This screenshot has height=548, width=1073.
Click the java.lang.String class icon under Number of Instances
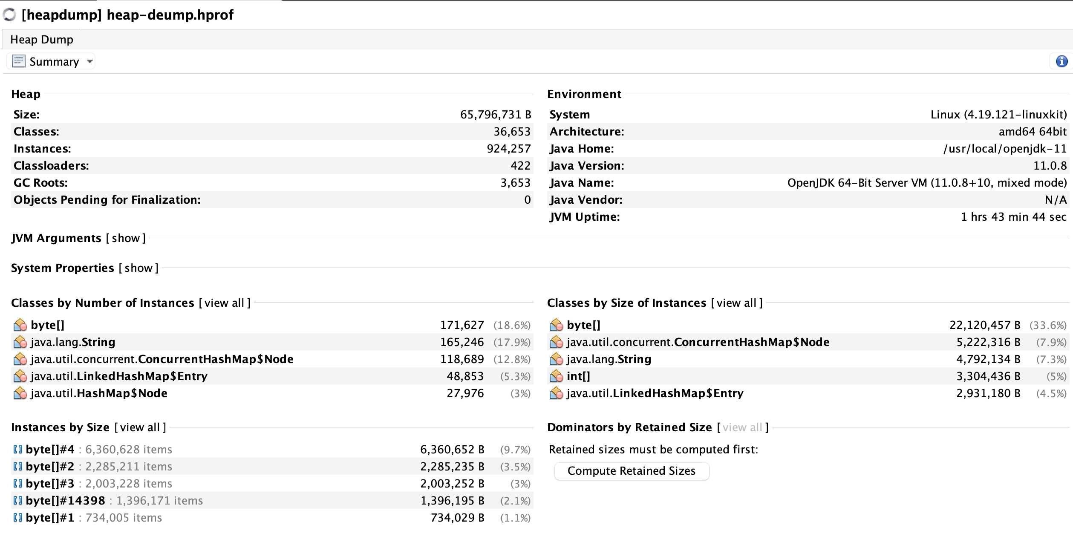[x=20, y=342]
